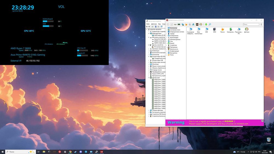Select Сеть in the AIDA64 tree
The width and height of the screenshot is (274, 154).
[x=171, y=41]
